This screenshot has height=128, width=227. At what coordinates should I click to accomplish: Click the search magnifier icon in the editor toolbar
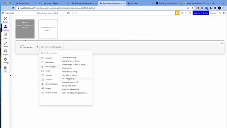tap(190, 13)
